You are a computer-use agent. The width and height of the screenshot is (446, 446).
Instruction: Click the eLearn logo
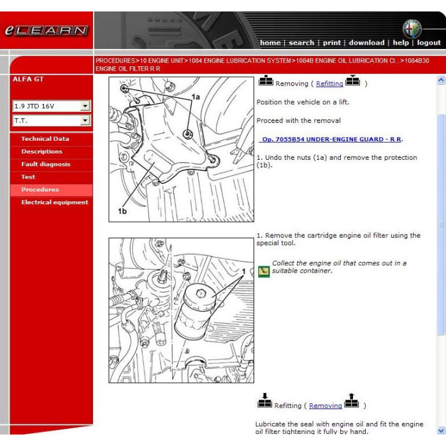point(47,31)
